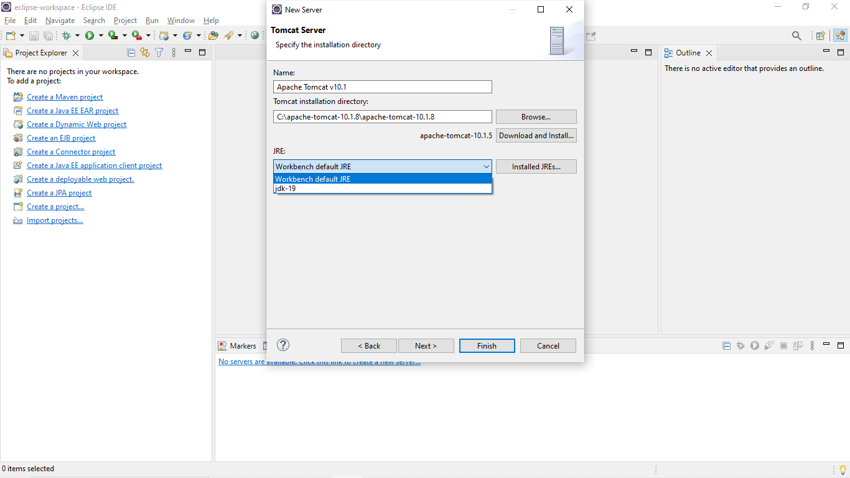This screenshot has width=850, height=478.
Task: Open the Run dropdown arrow
Action: click(101, 35)
